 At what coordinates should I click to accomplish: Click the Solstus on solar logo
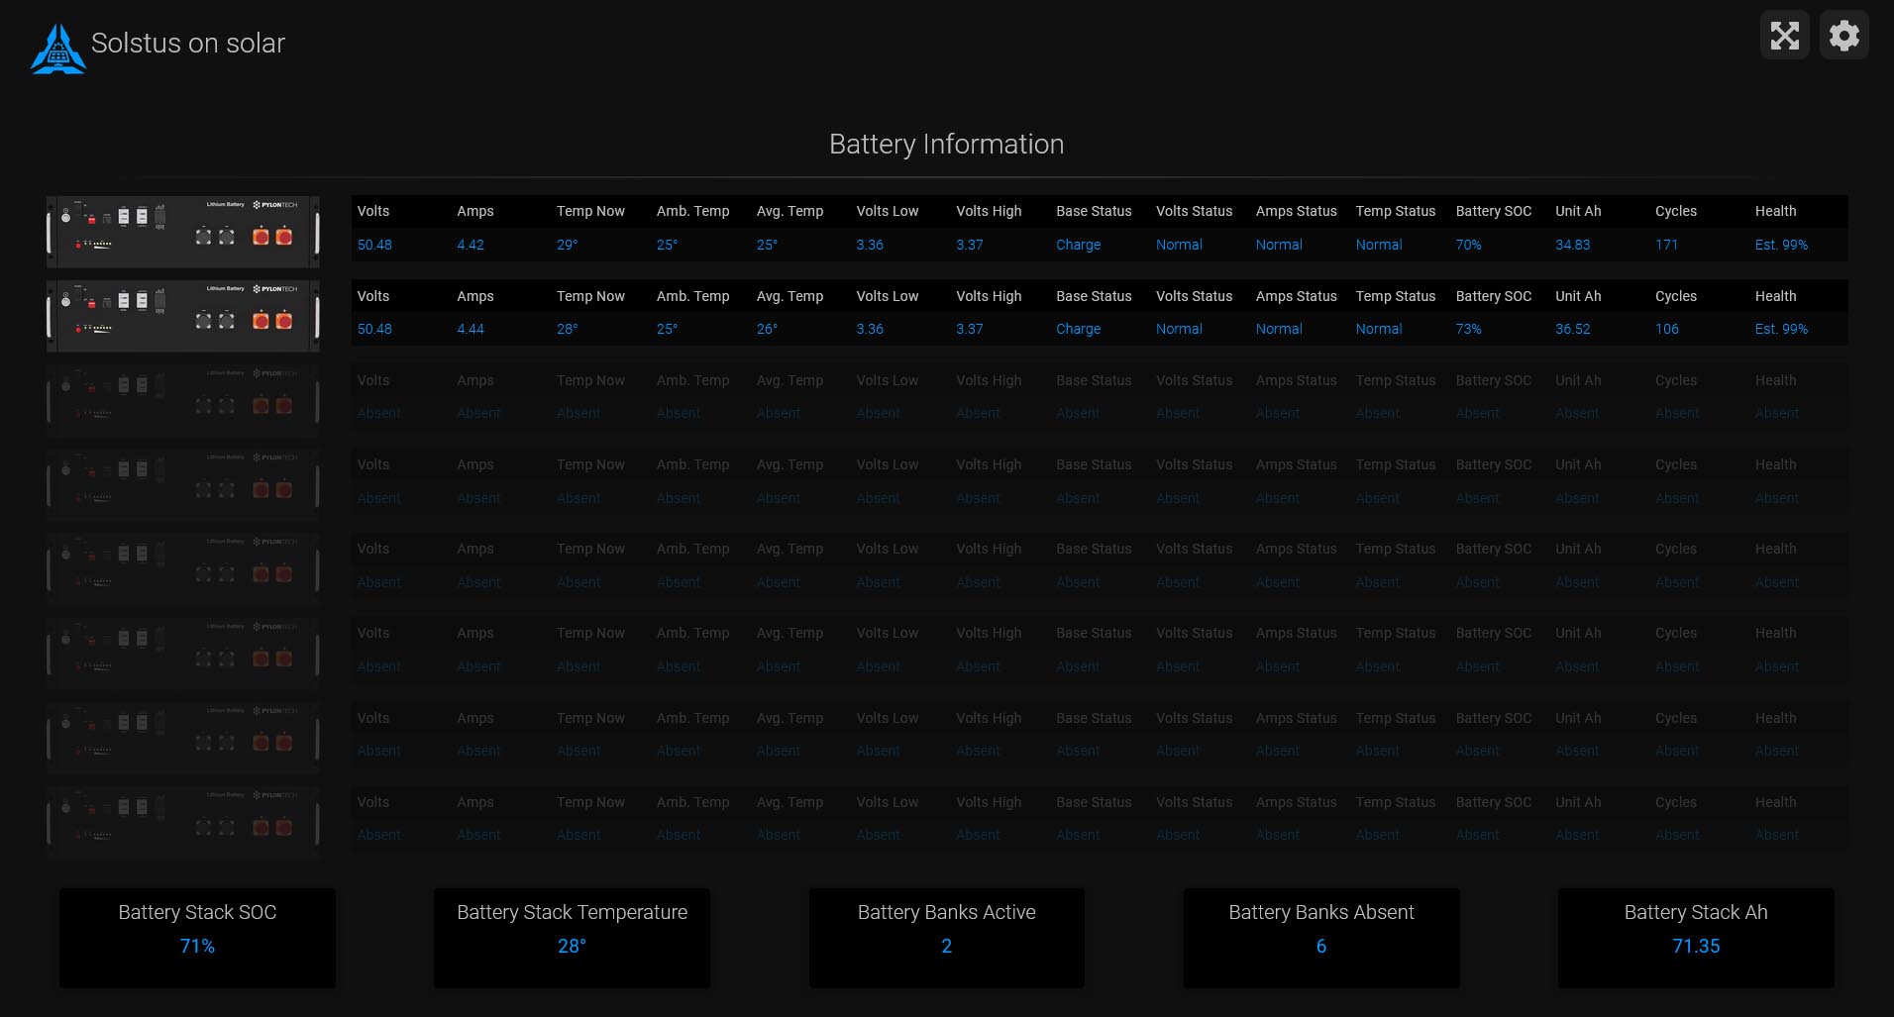pyautogui.click(x=57, y=47)
